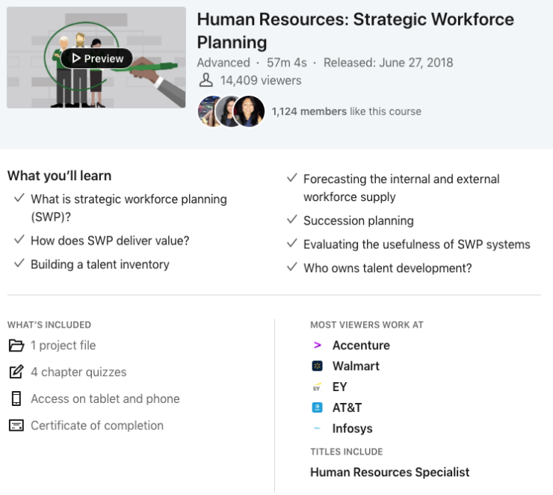Click the course title heading
Image resolution: width=553 pixels, height=495 pixels.
pyautogui.click(x=355, y=30)
